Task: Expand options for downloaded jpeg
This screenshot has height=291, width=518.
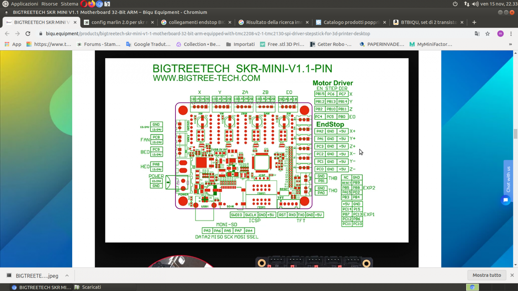Action: coord(67,275)
